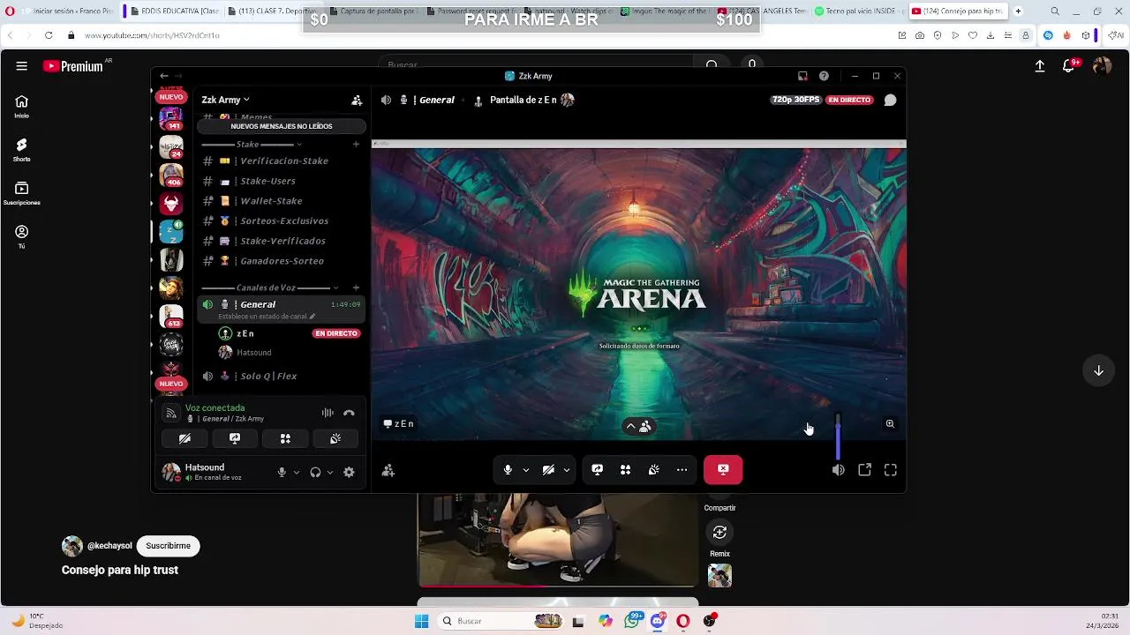The height and width of the screenshot is (635, 1130).
Task: Add voice channel plus in Canales de Voz
Action: [356, 288]
